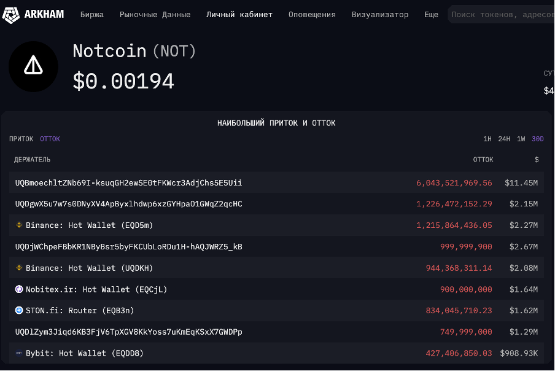Click outflow value 1,226,472,152.29
Viewport: 555px width, 371px height.
pos(454,204)
